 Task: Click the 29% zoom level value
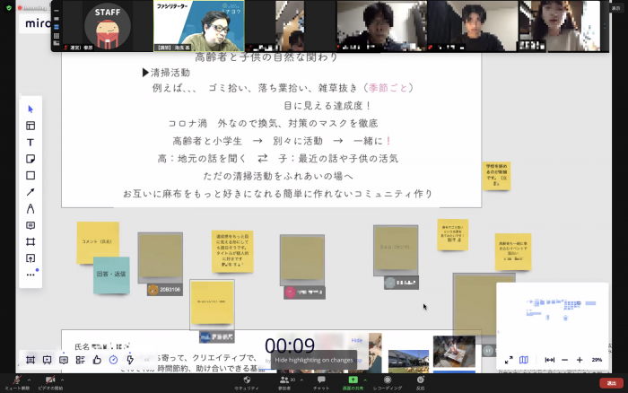pyautogui.click(x=597, y=360)
